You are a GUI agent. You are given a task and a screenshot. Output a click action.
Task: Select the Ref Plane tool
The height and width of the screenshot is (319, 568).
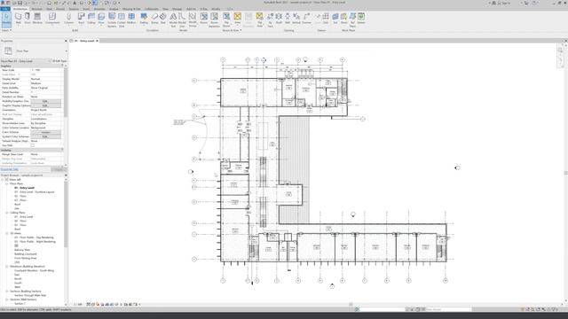click(352, 20)
